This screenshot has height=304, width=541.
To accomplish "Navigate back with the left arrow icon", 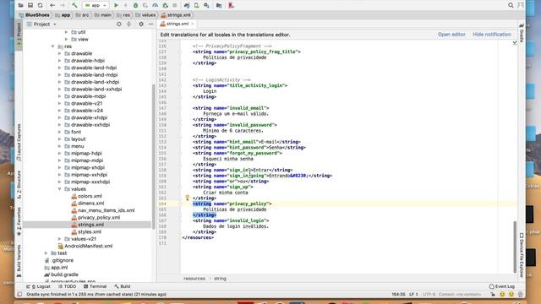I will [x=52, y=5].
